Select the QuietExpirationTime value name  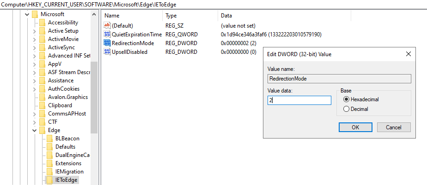[137, 35]
